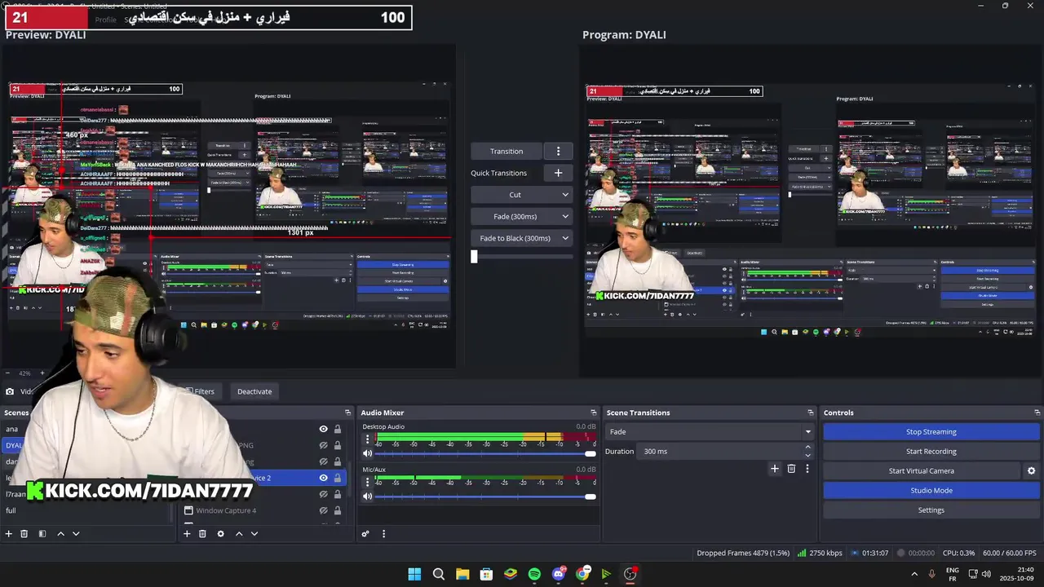This screenshot has width=1044, height=587.
Task: Remove the selected scene with the trash icon
Action: [x=24, y=534]
